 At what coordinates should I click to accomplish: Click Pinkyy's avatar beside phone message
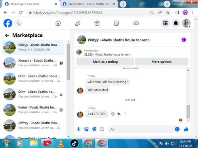pos(80,114)
